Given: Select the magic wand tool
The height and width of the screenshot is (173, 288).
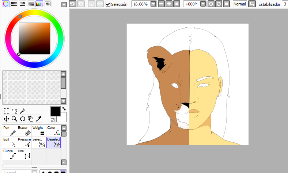Looking at the screenshot, I should click(x=23, y=111).
